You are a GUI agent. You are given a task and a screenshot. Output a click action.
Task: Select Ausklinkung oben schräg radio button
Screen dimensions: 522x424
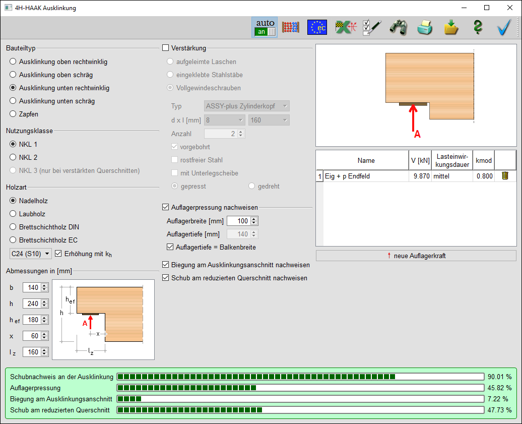click(13, 75)
